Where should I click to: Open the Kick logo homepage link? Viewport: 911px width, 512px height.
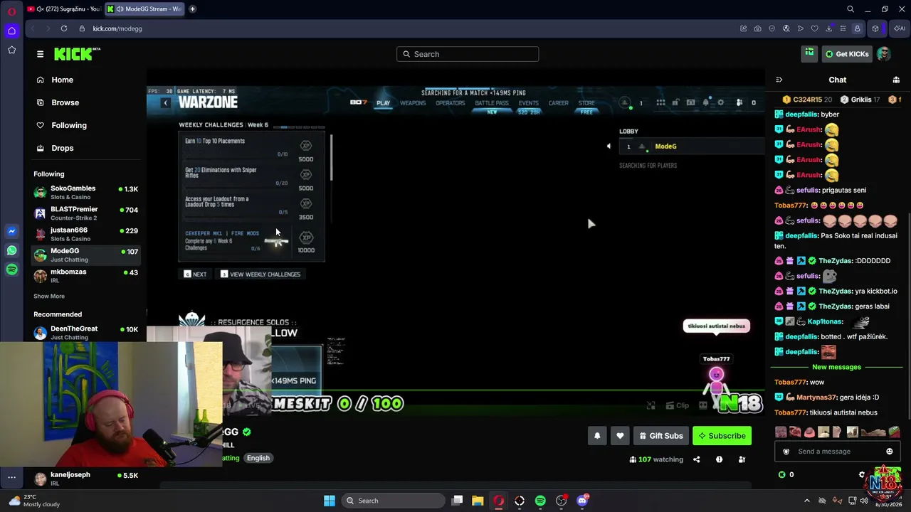click(78, 54)
